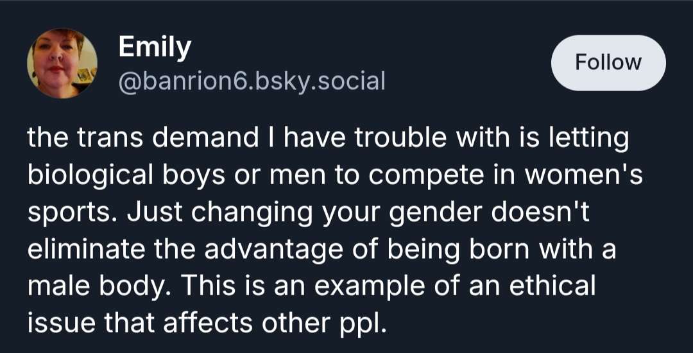The width and height of the screenshot is (693, 353).
Task: Open Emily's profile avatar picture
Action: tap(62, 63)
